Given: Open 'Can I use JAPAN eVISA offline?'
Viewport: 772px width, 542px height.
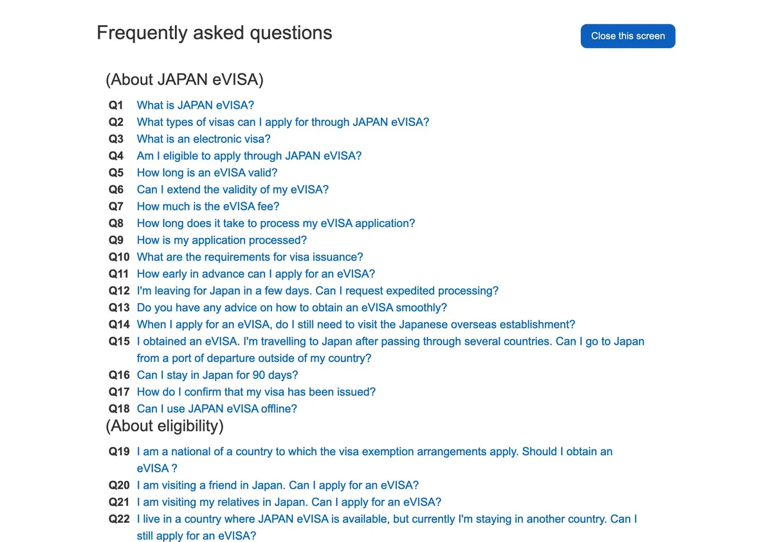Looking at the screenshot, I should [217, 409].
